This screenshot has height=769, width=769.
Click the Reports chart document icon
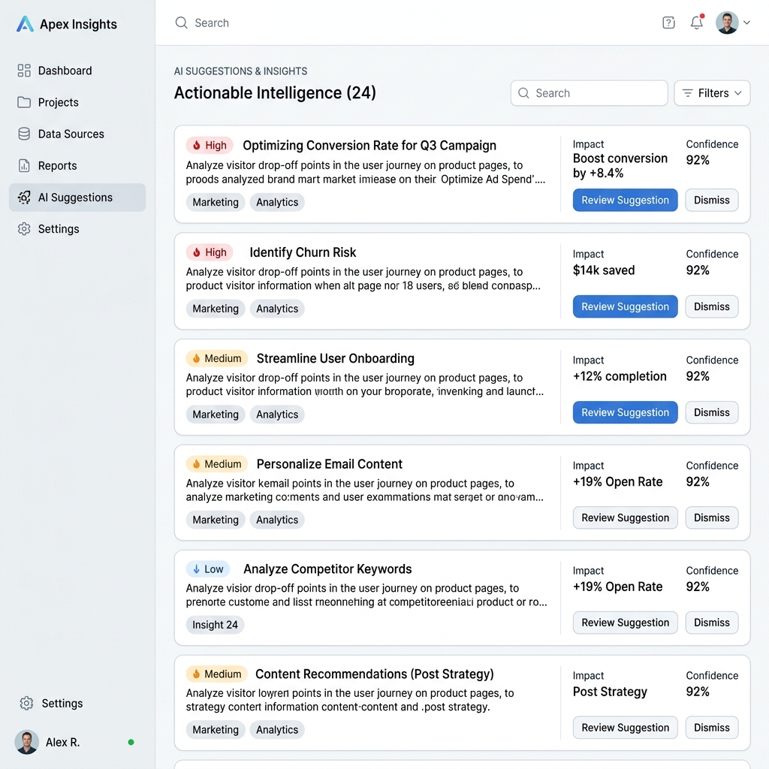(24, 166)
